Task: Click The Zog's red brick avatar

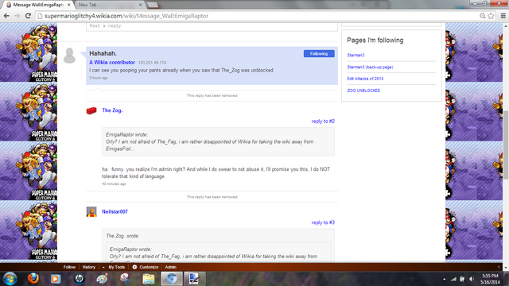Action: (x=91, y=110)
